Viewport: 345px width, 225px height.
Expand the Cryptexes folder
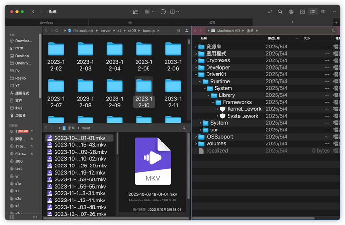click(196, 60)
